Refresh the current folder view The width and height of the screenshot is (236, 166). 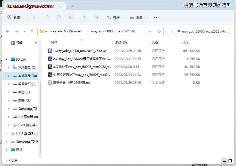point(159,31)
